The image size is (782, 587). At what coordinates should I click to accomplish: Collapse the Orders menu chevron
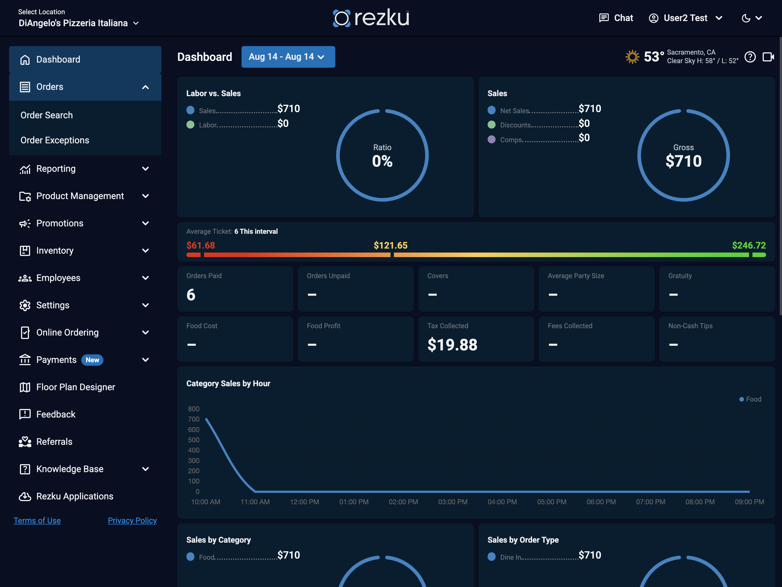point(145,87)
